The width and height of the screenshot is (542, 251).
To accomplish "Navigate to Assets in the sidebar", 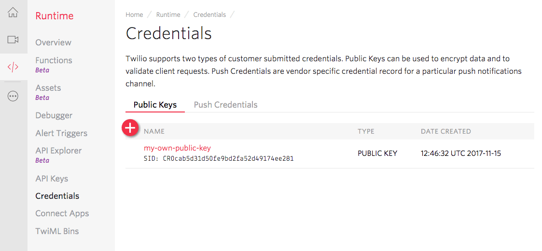I will click(x=48, y=88).
